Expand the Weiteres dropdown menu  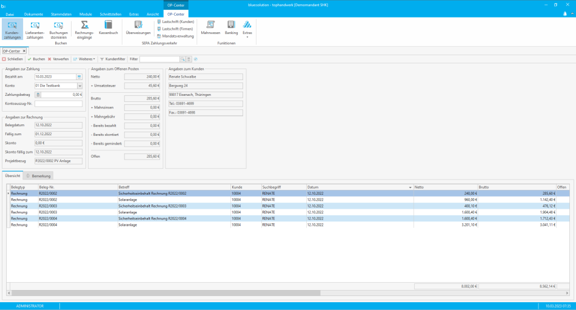(84, 59)
